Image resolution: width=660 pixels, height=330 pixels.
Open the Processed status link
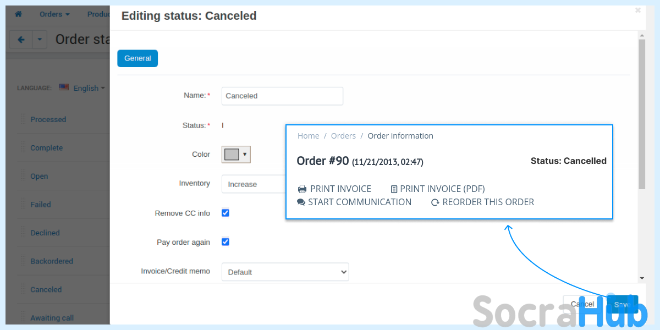pyautogui.click(x=48, y=119)
